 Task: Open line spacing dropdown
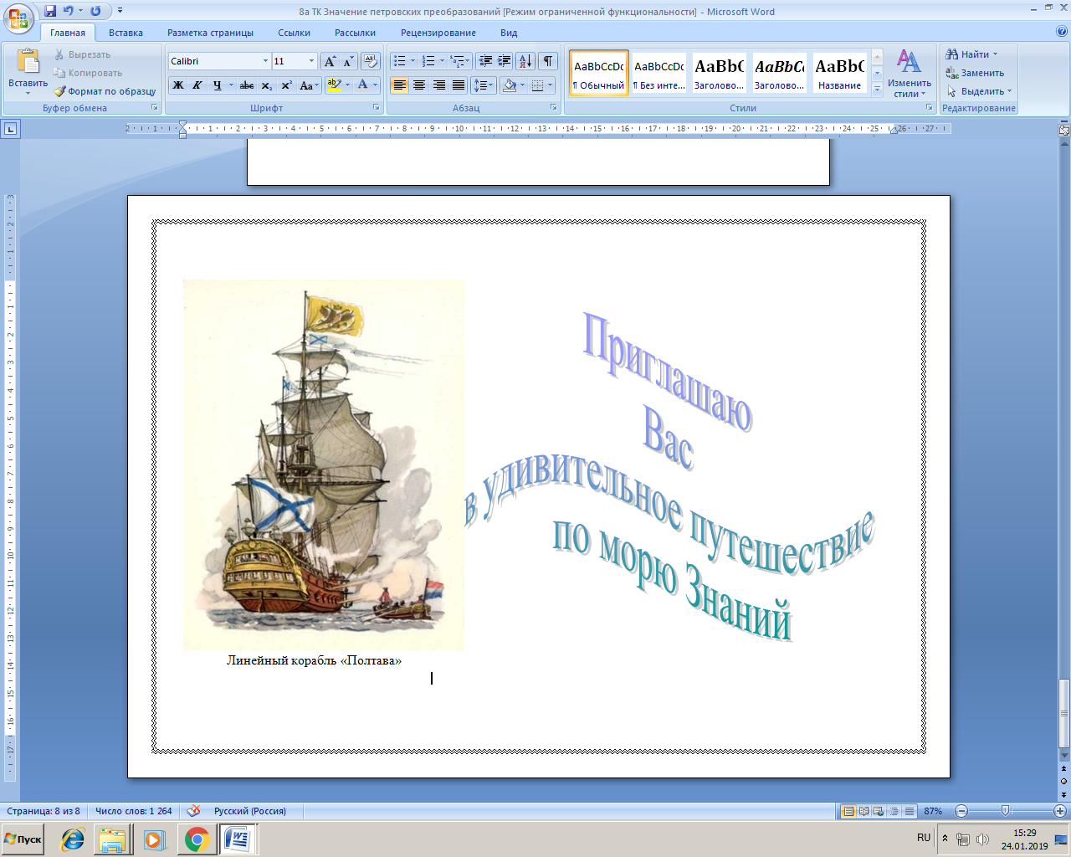pos(484,85)
